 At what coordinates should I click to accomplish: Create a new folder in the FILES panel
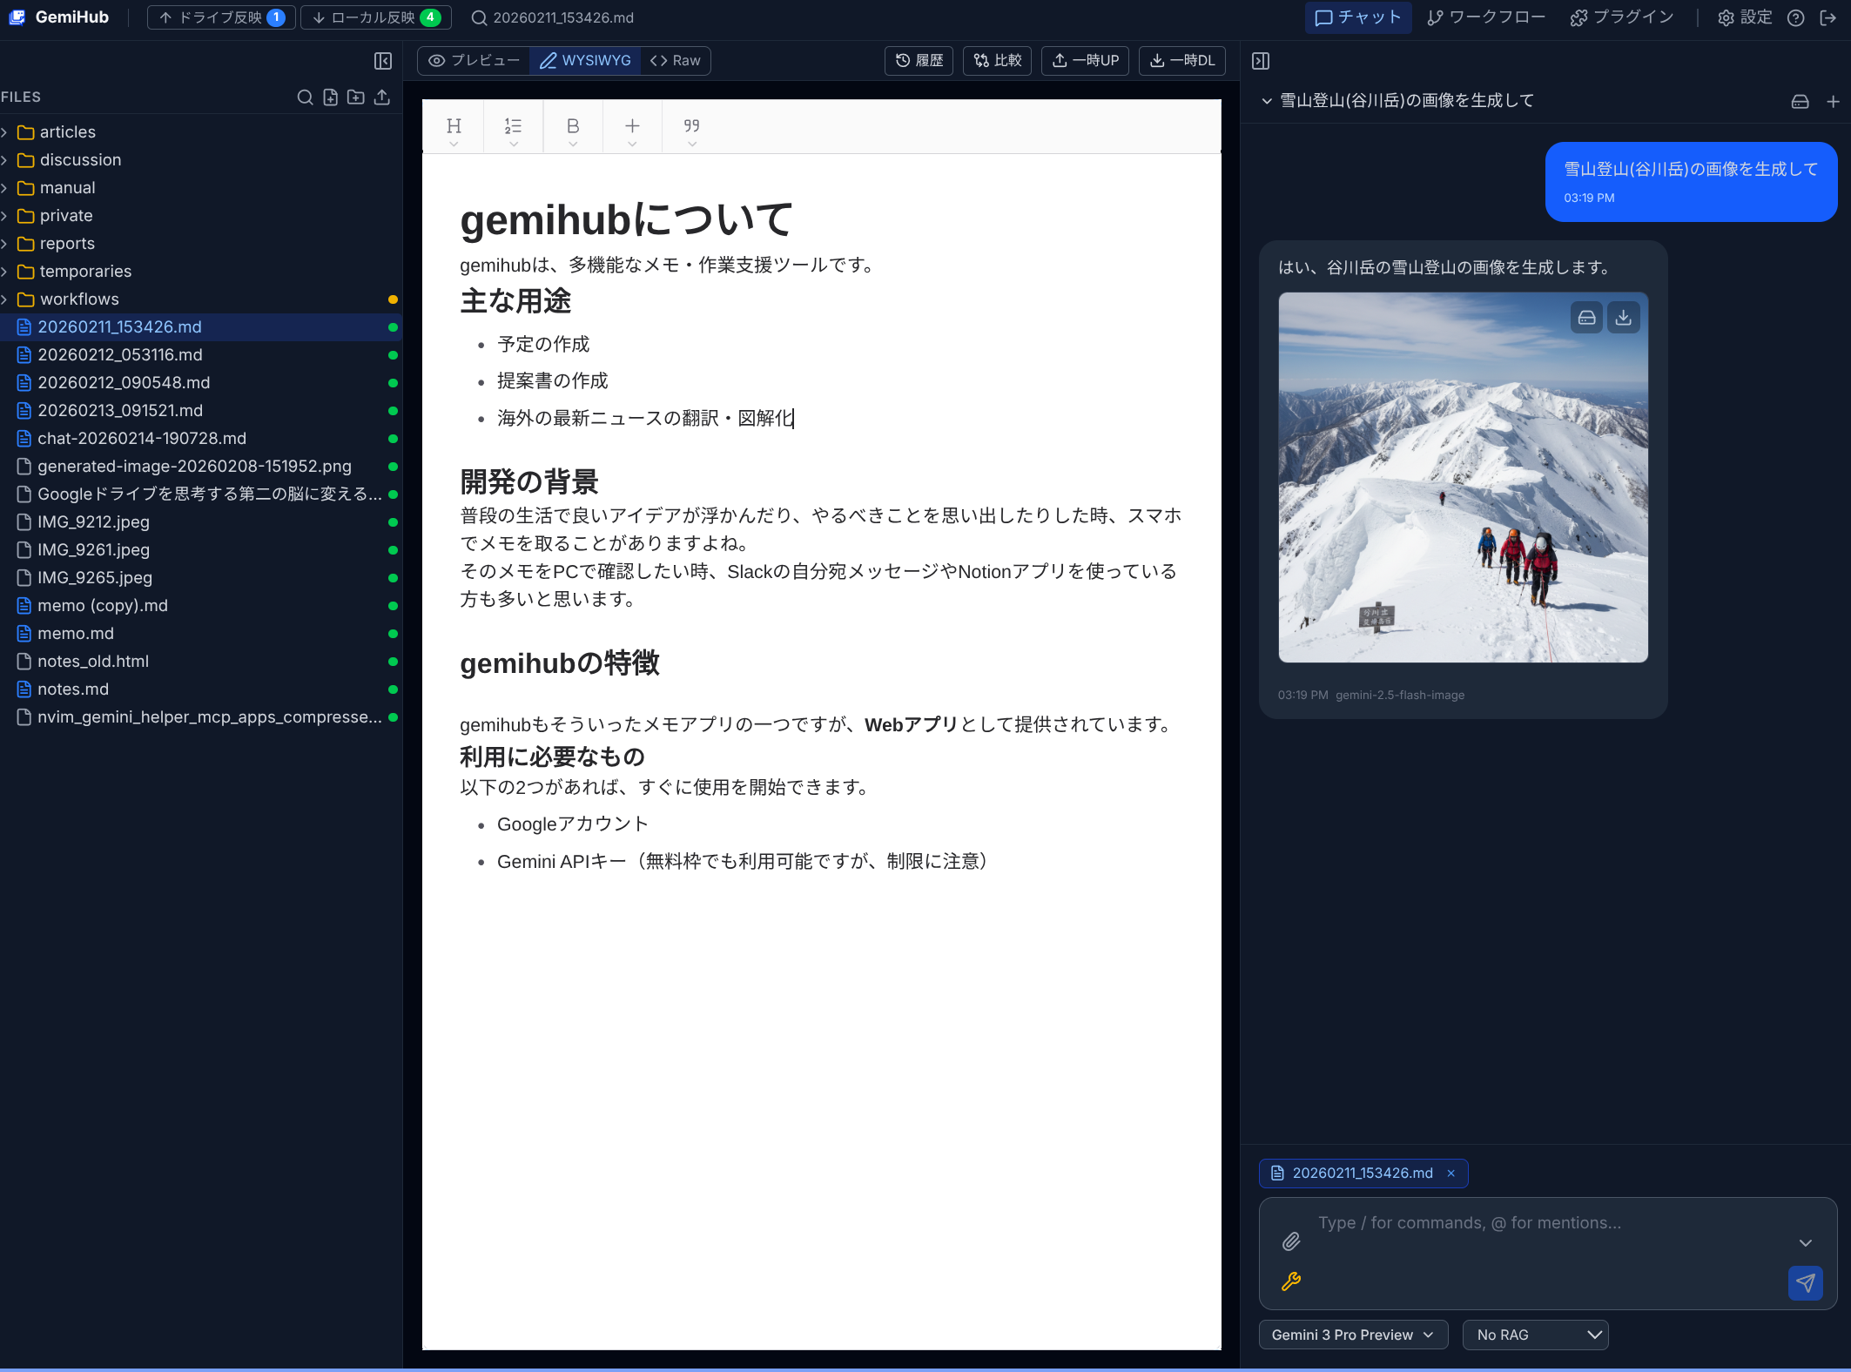click(x=356, y=97)
